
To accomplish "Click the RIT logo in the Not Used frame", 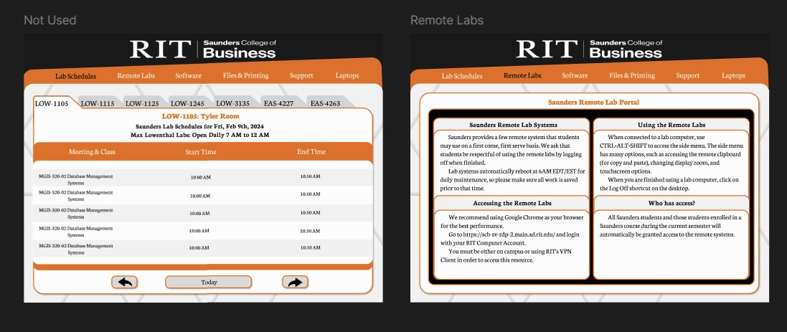I will click(161, 49).
